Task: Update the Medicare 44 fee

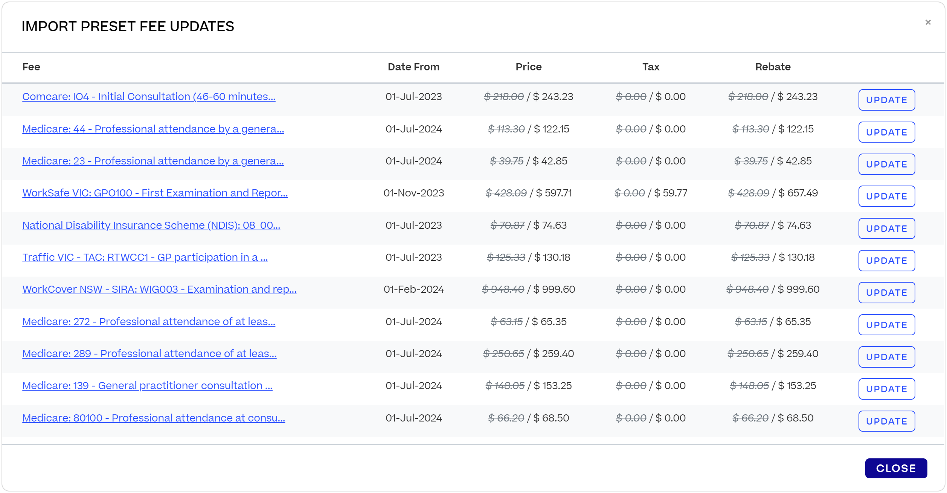Action: (886, 132)
